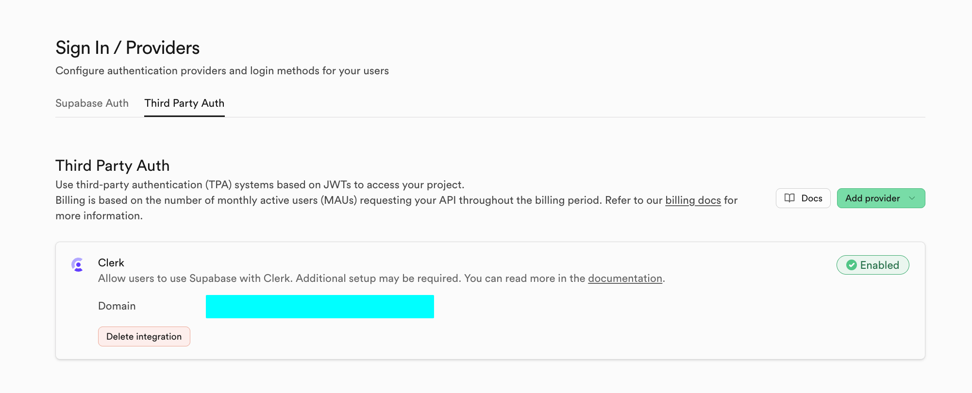Click the Sign In / Providers page title
This screenshot has width=972, height=393.
tap(127, 48)
